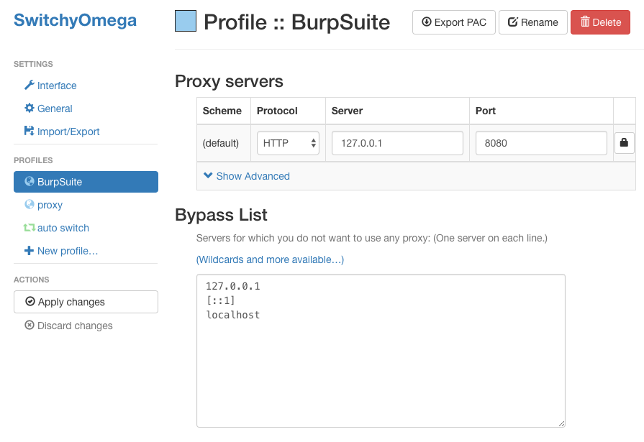Select the globe icon beside BurpSuite
Image resolution: width=644 pixels, height=442 pixels.
tap(29, 182)
